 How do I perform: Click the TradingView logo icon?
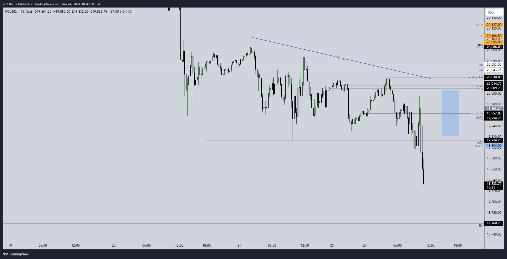click(x=5, y=254)
